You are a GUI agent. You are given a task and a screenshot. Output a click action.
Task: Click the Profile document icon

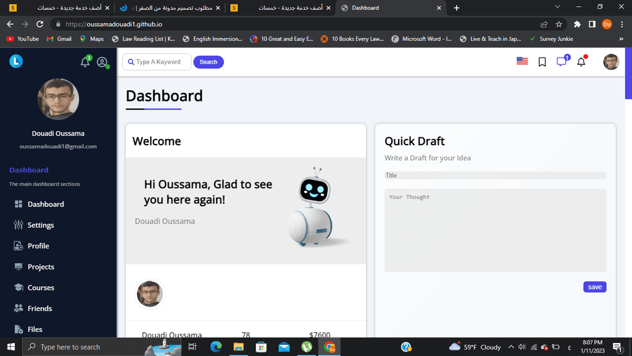click(19, 246)
